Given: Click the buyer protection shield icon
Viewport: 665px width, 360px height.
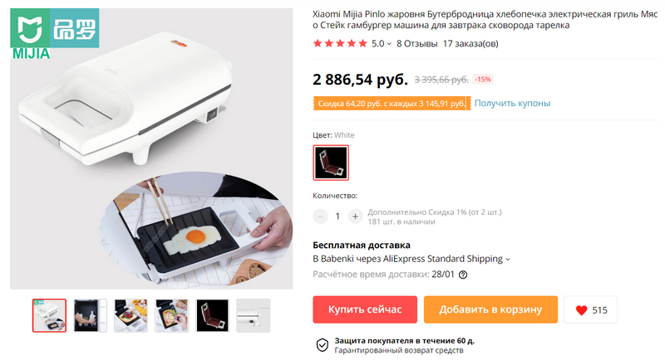Looking at the screenshot, I should 323,345.
